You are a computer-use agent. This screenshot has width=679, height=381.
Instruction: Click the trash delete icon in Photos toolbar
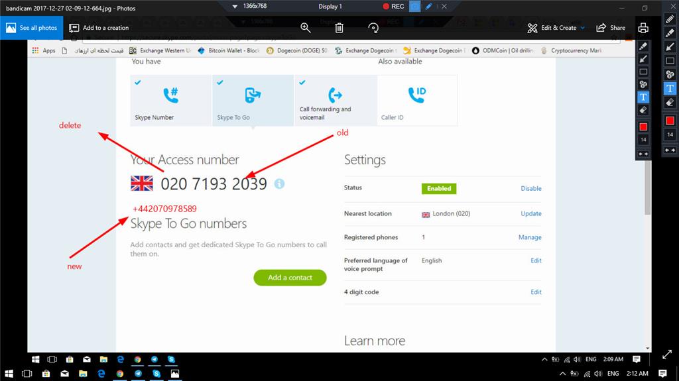coord(339,28)
